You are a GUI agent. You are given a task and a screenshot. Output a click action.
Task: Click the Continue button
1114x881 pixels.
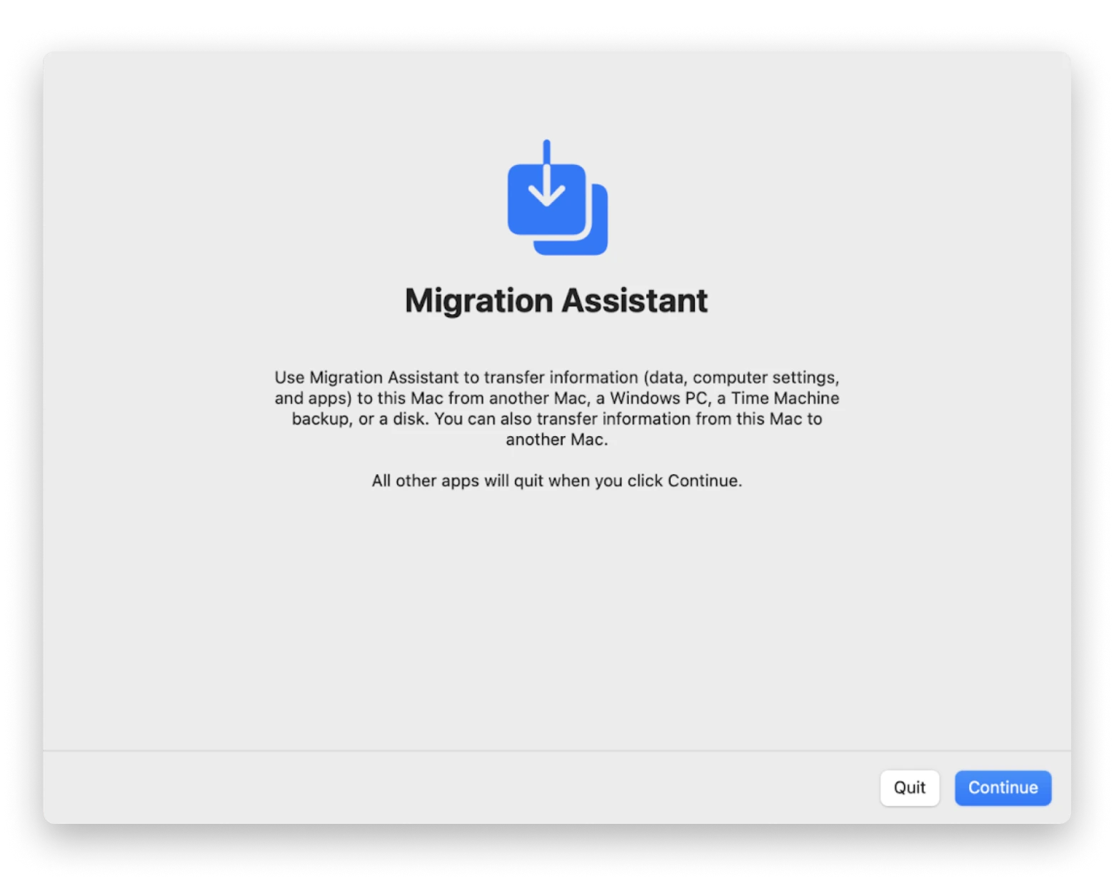1003,787
